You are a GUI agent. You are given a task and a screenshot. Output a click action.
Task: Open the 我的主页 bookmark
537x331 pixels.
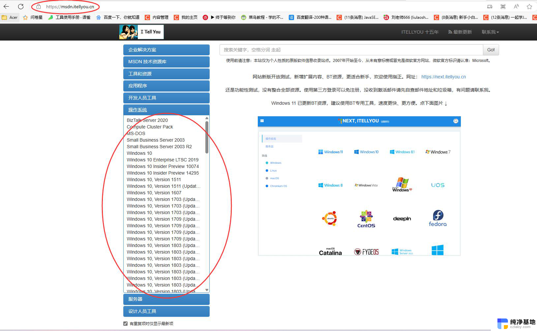186,17
